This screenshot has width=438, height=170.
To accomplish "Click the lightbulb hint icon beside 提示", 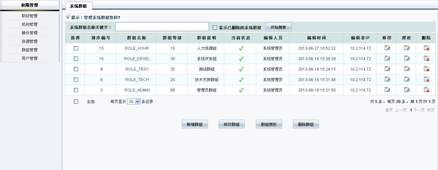I will pyautogui.click(x=68, y=17).
